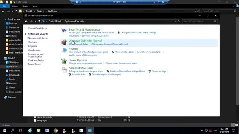The image size is (239, 134).
Task: Open File Explorer help icon
Action: 237,6
